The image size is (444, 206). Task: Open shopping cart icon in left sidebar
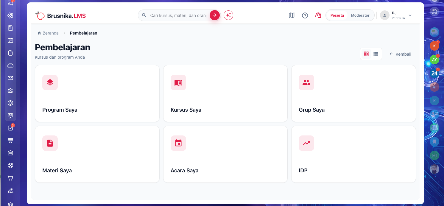10,178
